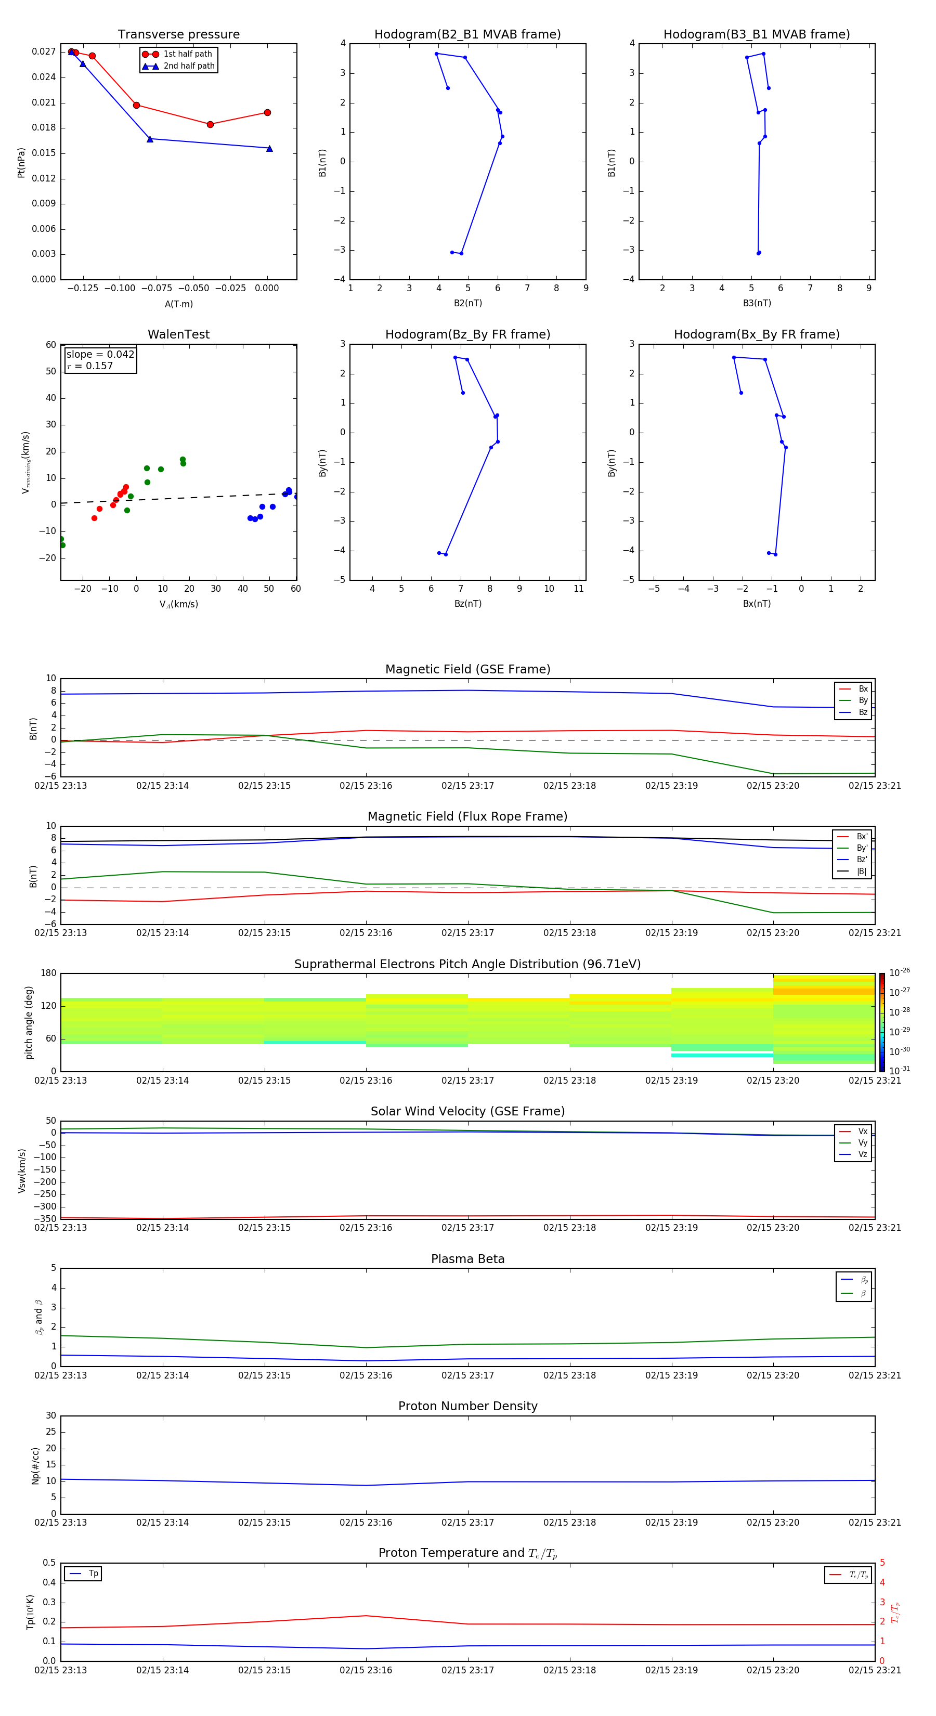Click the 'slope = 0.042' annotation

(x=100, y=355)
